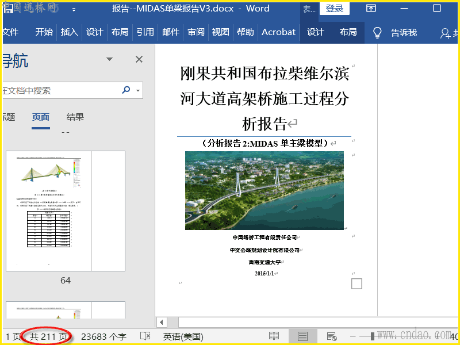Open the Quick Access Toolbar customize dropdown
Viewport: 460px width, 345px height.
74,9
